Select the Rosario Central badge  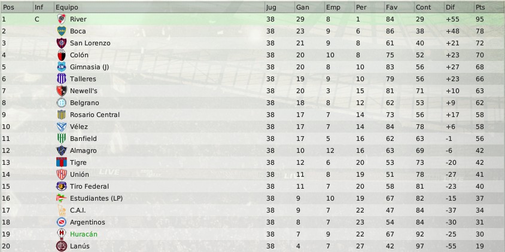coord(61,115)
